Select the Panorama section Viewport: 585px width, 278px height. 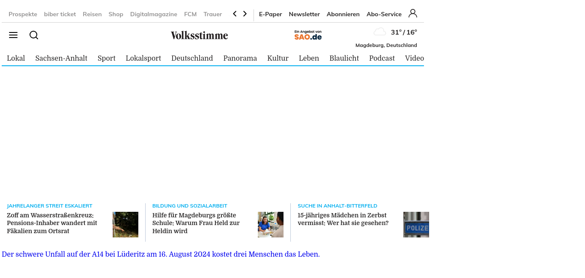[240, 58]
